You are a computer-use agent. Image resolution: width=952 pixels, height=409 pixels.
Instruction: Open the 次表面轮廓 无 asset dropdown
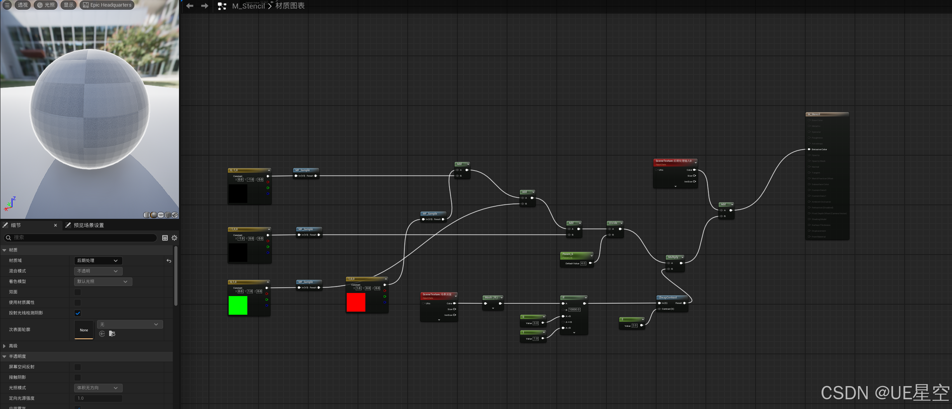tap(130, 324)
